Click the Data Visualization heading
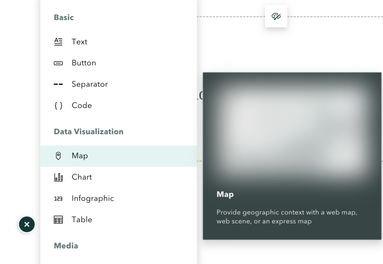The image size is (383, 264). click(x=89, y=132)
